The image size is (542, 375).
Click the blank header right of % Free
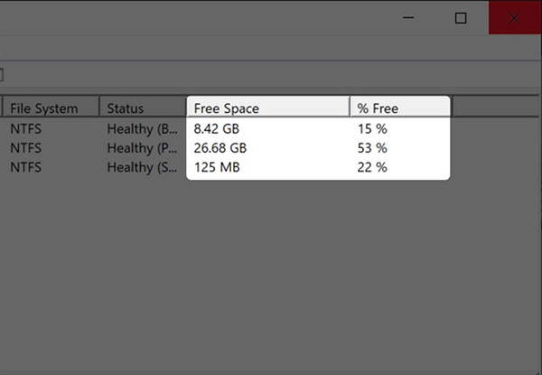coord(495,108)
